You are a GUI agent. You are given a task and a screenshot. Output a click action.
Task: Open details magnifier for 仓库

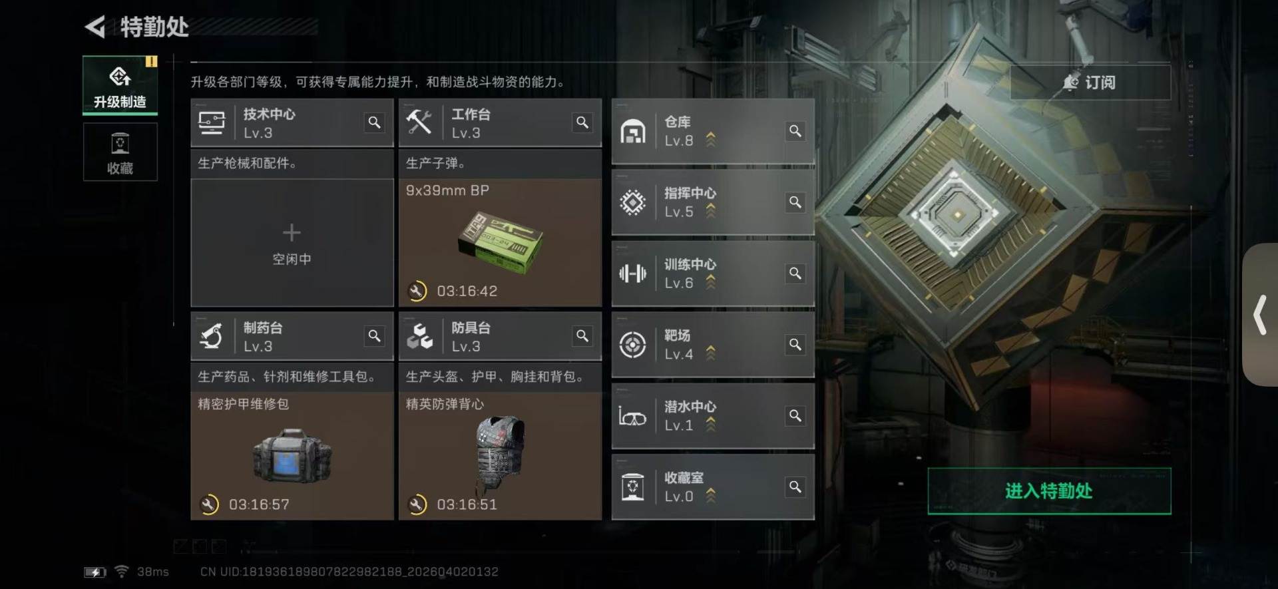[795, 131]
